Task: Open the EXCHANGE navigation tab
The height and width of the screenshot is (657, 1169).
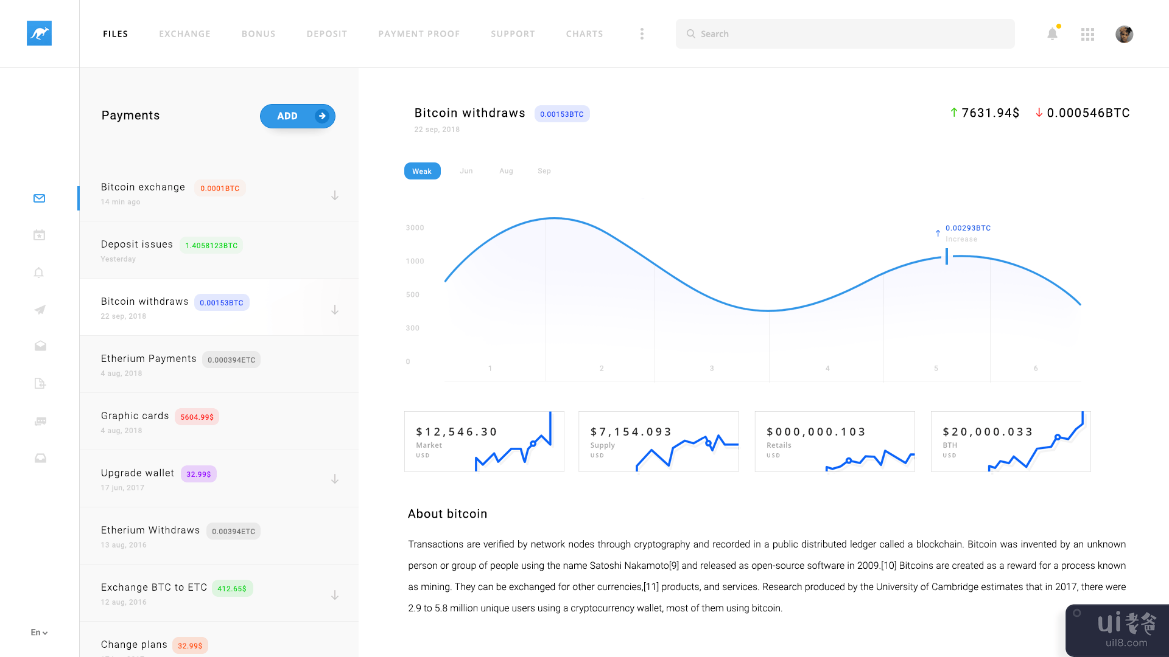Action: [184, 33]
